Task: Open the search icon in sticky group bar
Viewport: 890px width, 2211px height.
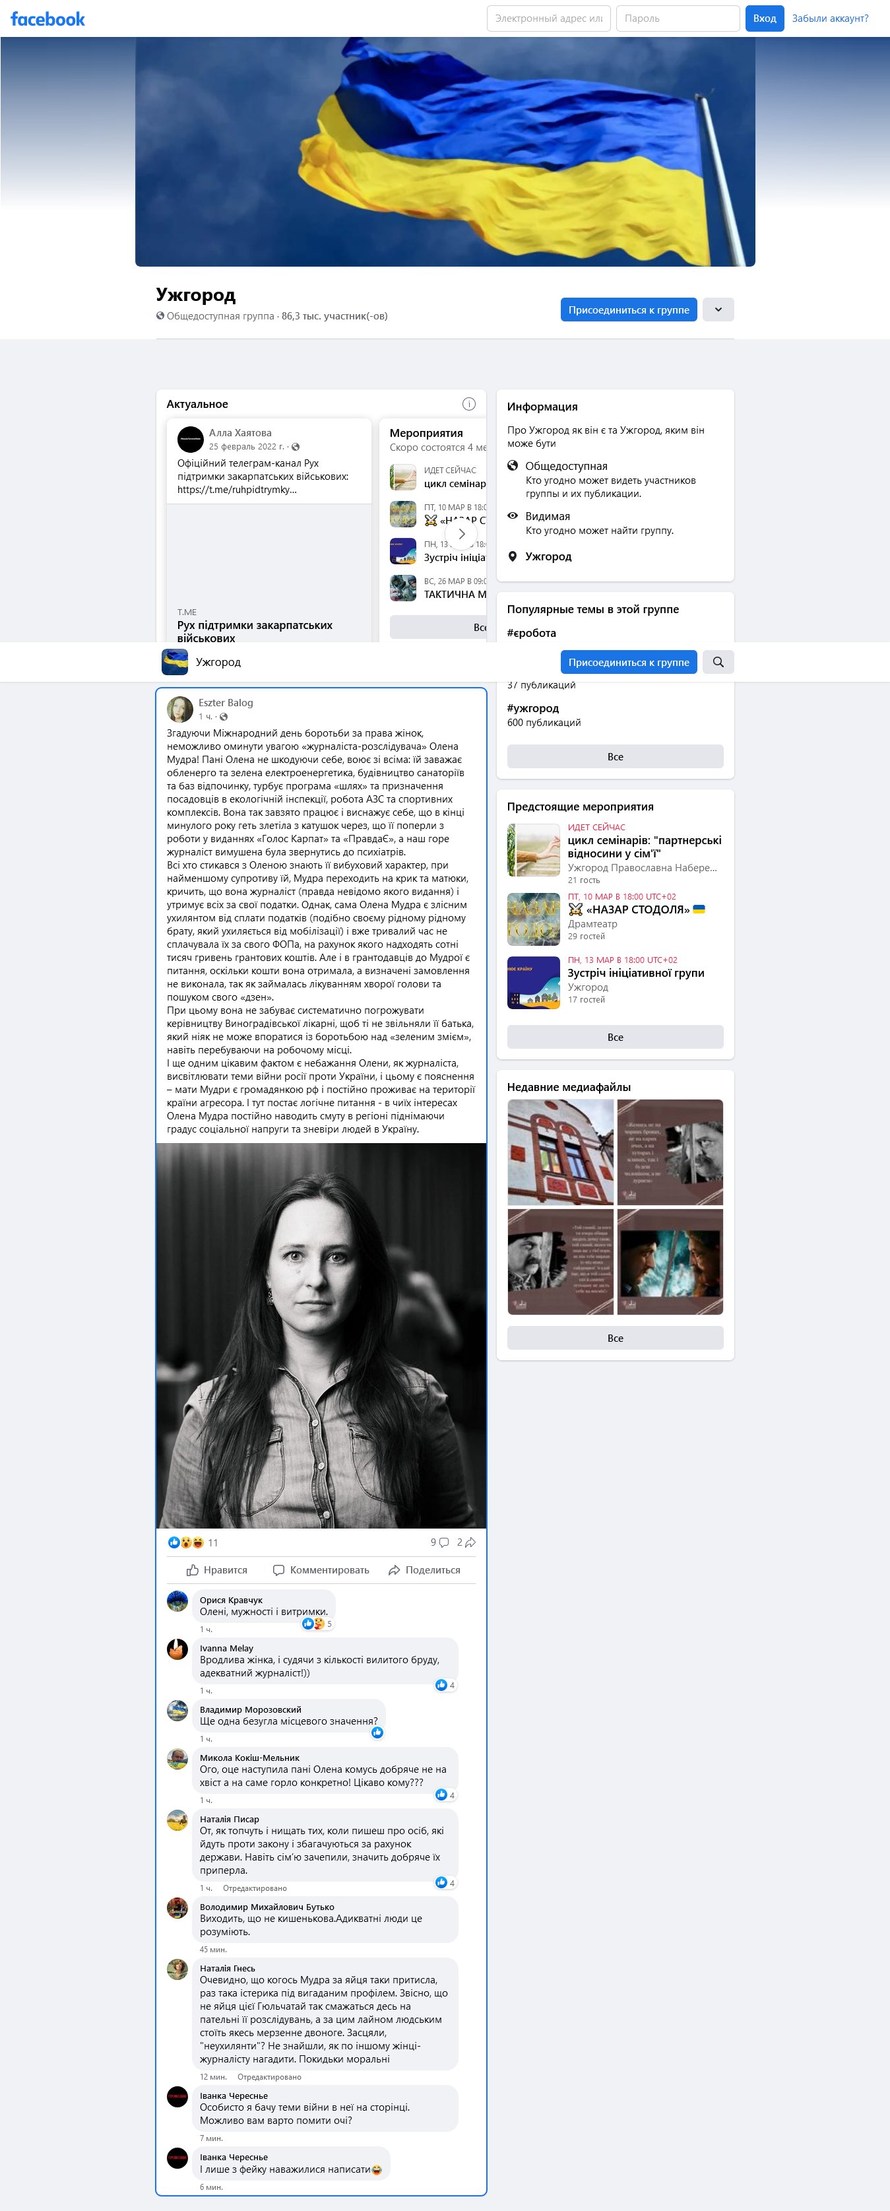Action: (718, 662)
